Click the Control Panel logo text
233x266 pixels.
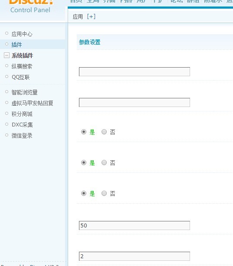30,10
